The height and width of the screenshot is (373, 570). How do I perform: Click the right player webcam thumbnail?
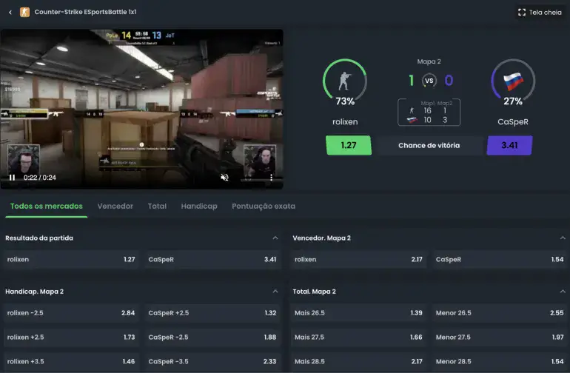[260, 161]
